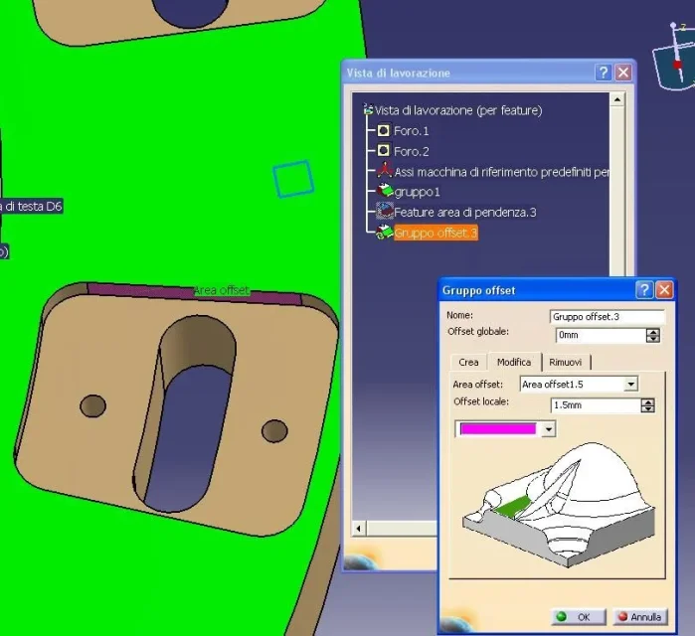Open help in Gruppo offset dialog
The image size is (695, 636).
tap(644, 290)
